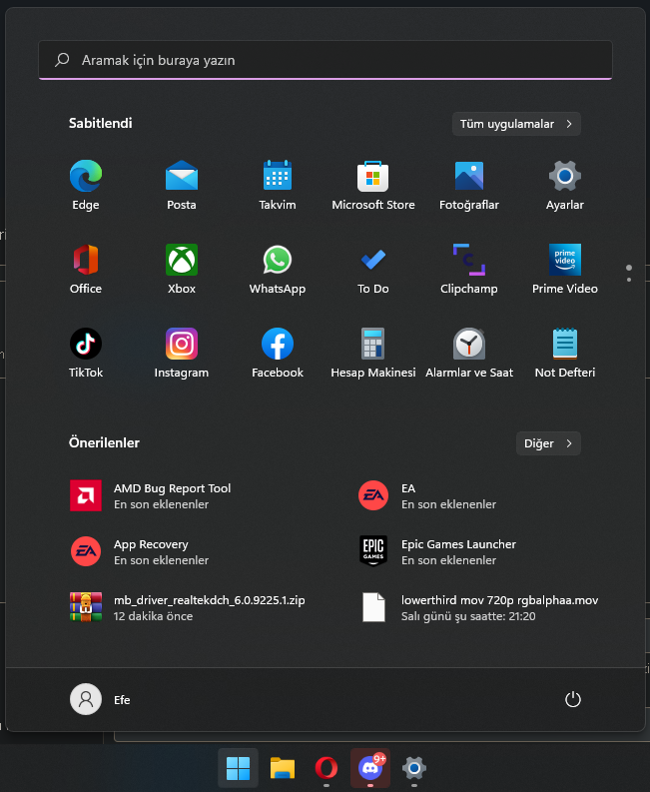Open the Efe user account menu
The width and height of the screenshot is (650, 792).
[x=101, y=699]
